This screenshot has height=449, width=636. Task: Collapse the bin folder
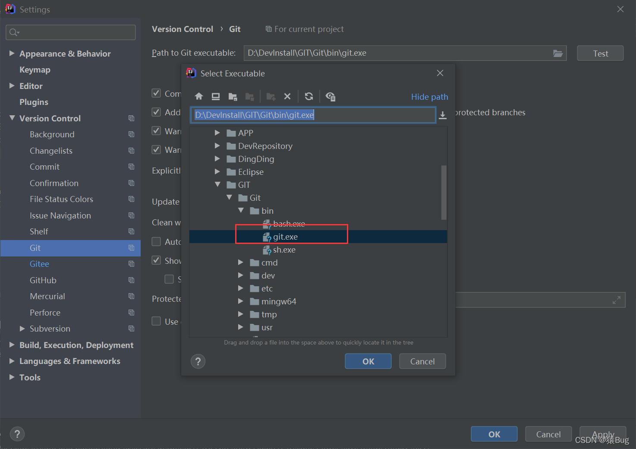[241, 210]
